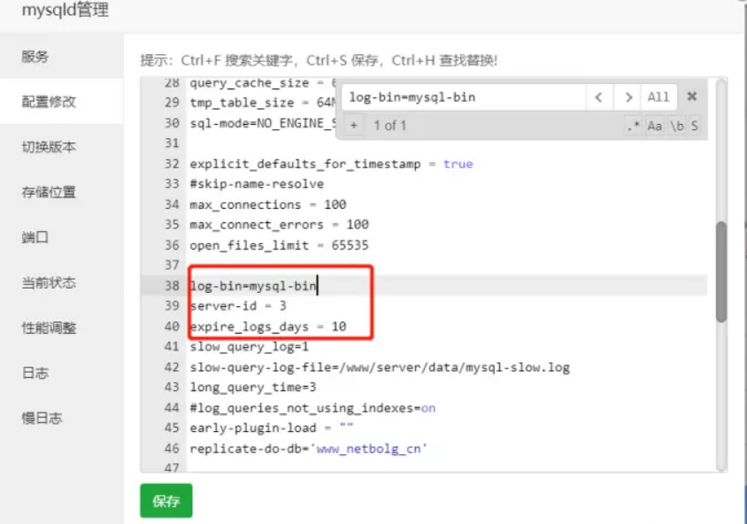Open the 端口 settings tab
Image resolution: width=747 pixels, height=524 pixels.
35,237
